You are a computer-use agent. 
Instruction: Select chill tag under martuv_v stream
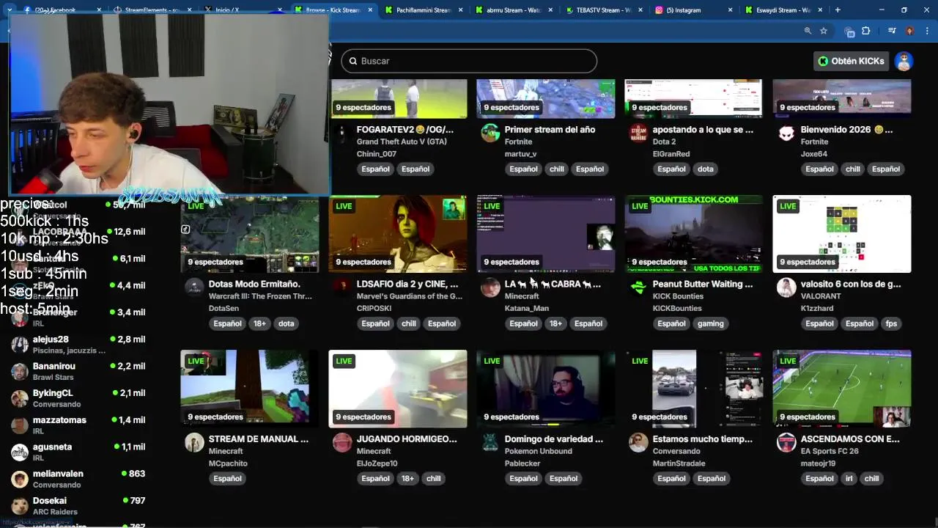[x=557, y=169]
